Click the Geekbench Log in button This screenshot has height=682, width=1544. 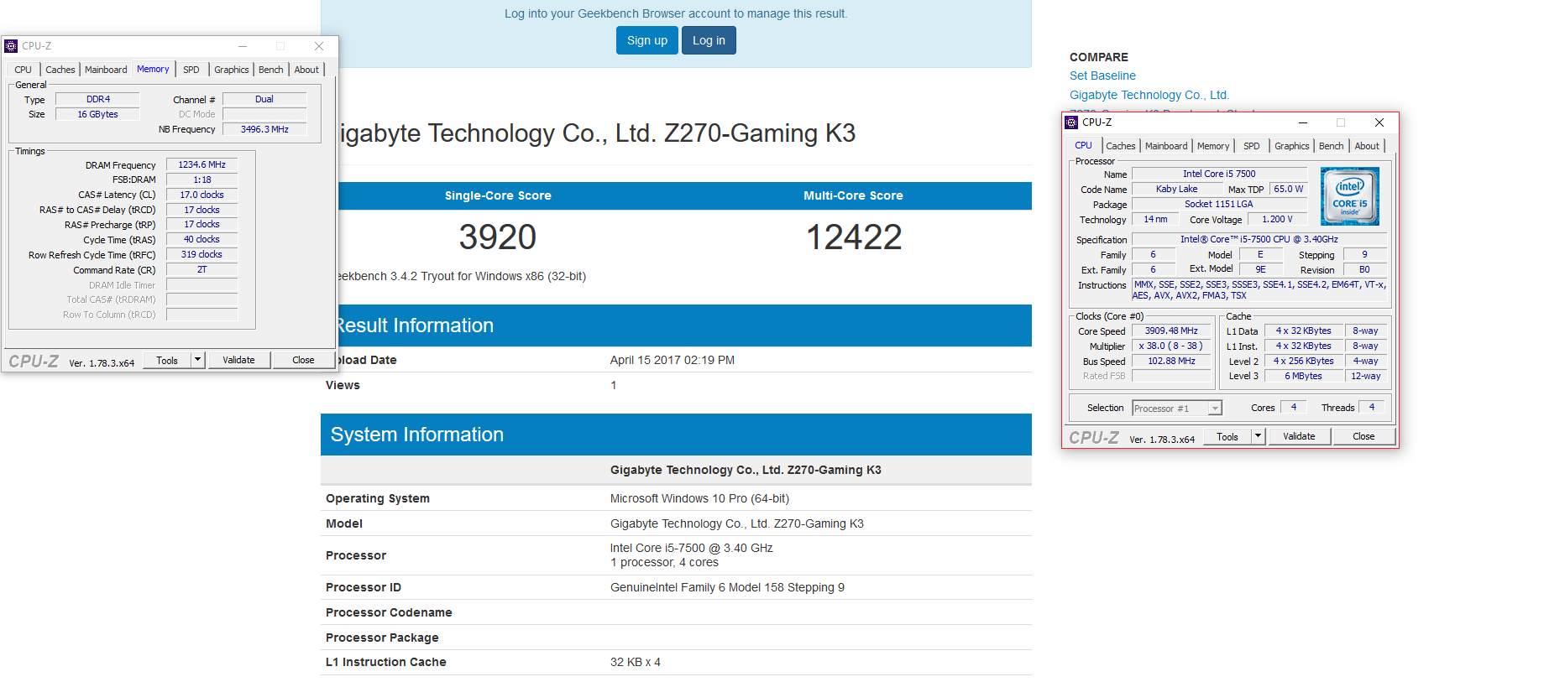tap(709, 40)
